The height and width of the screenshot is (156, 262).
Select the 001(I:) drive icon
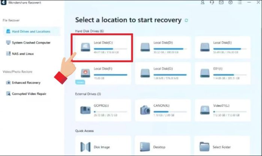pos(205,73)
